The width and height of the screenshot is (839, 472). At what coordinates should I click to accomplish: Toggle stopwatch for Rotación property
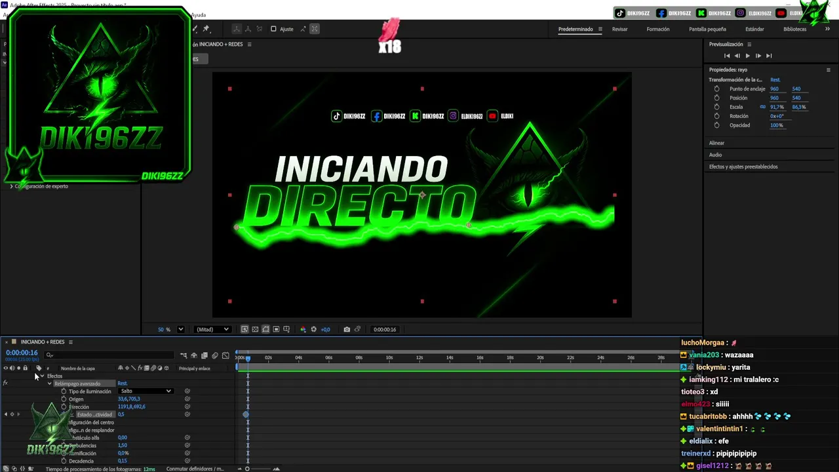click(716, 116)
